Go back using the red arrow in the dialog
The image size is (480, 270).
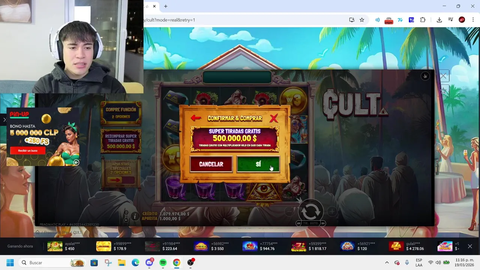click(196, 118)
